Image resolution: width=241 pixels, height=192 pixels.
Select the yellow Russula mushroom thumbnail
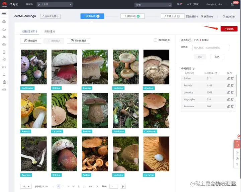click(x=34, y=111)
